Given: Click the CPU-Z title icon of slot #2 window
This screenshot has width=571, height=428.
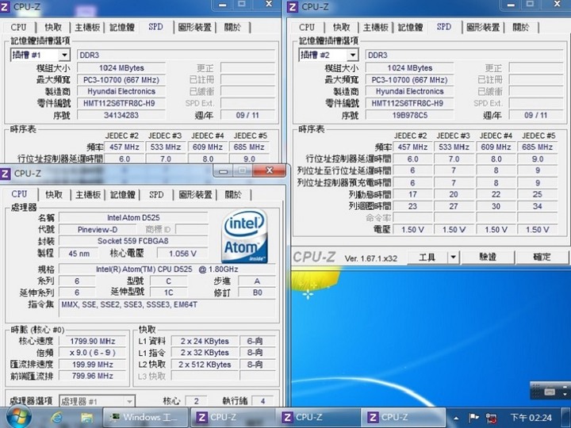Looking at the screenshot, I should [x=293, y=6].
